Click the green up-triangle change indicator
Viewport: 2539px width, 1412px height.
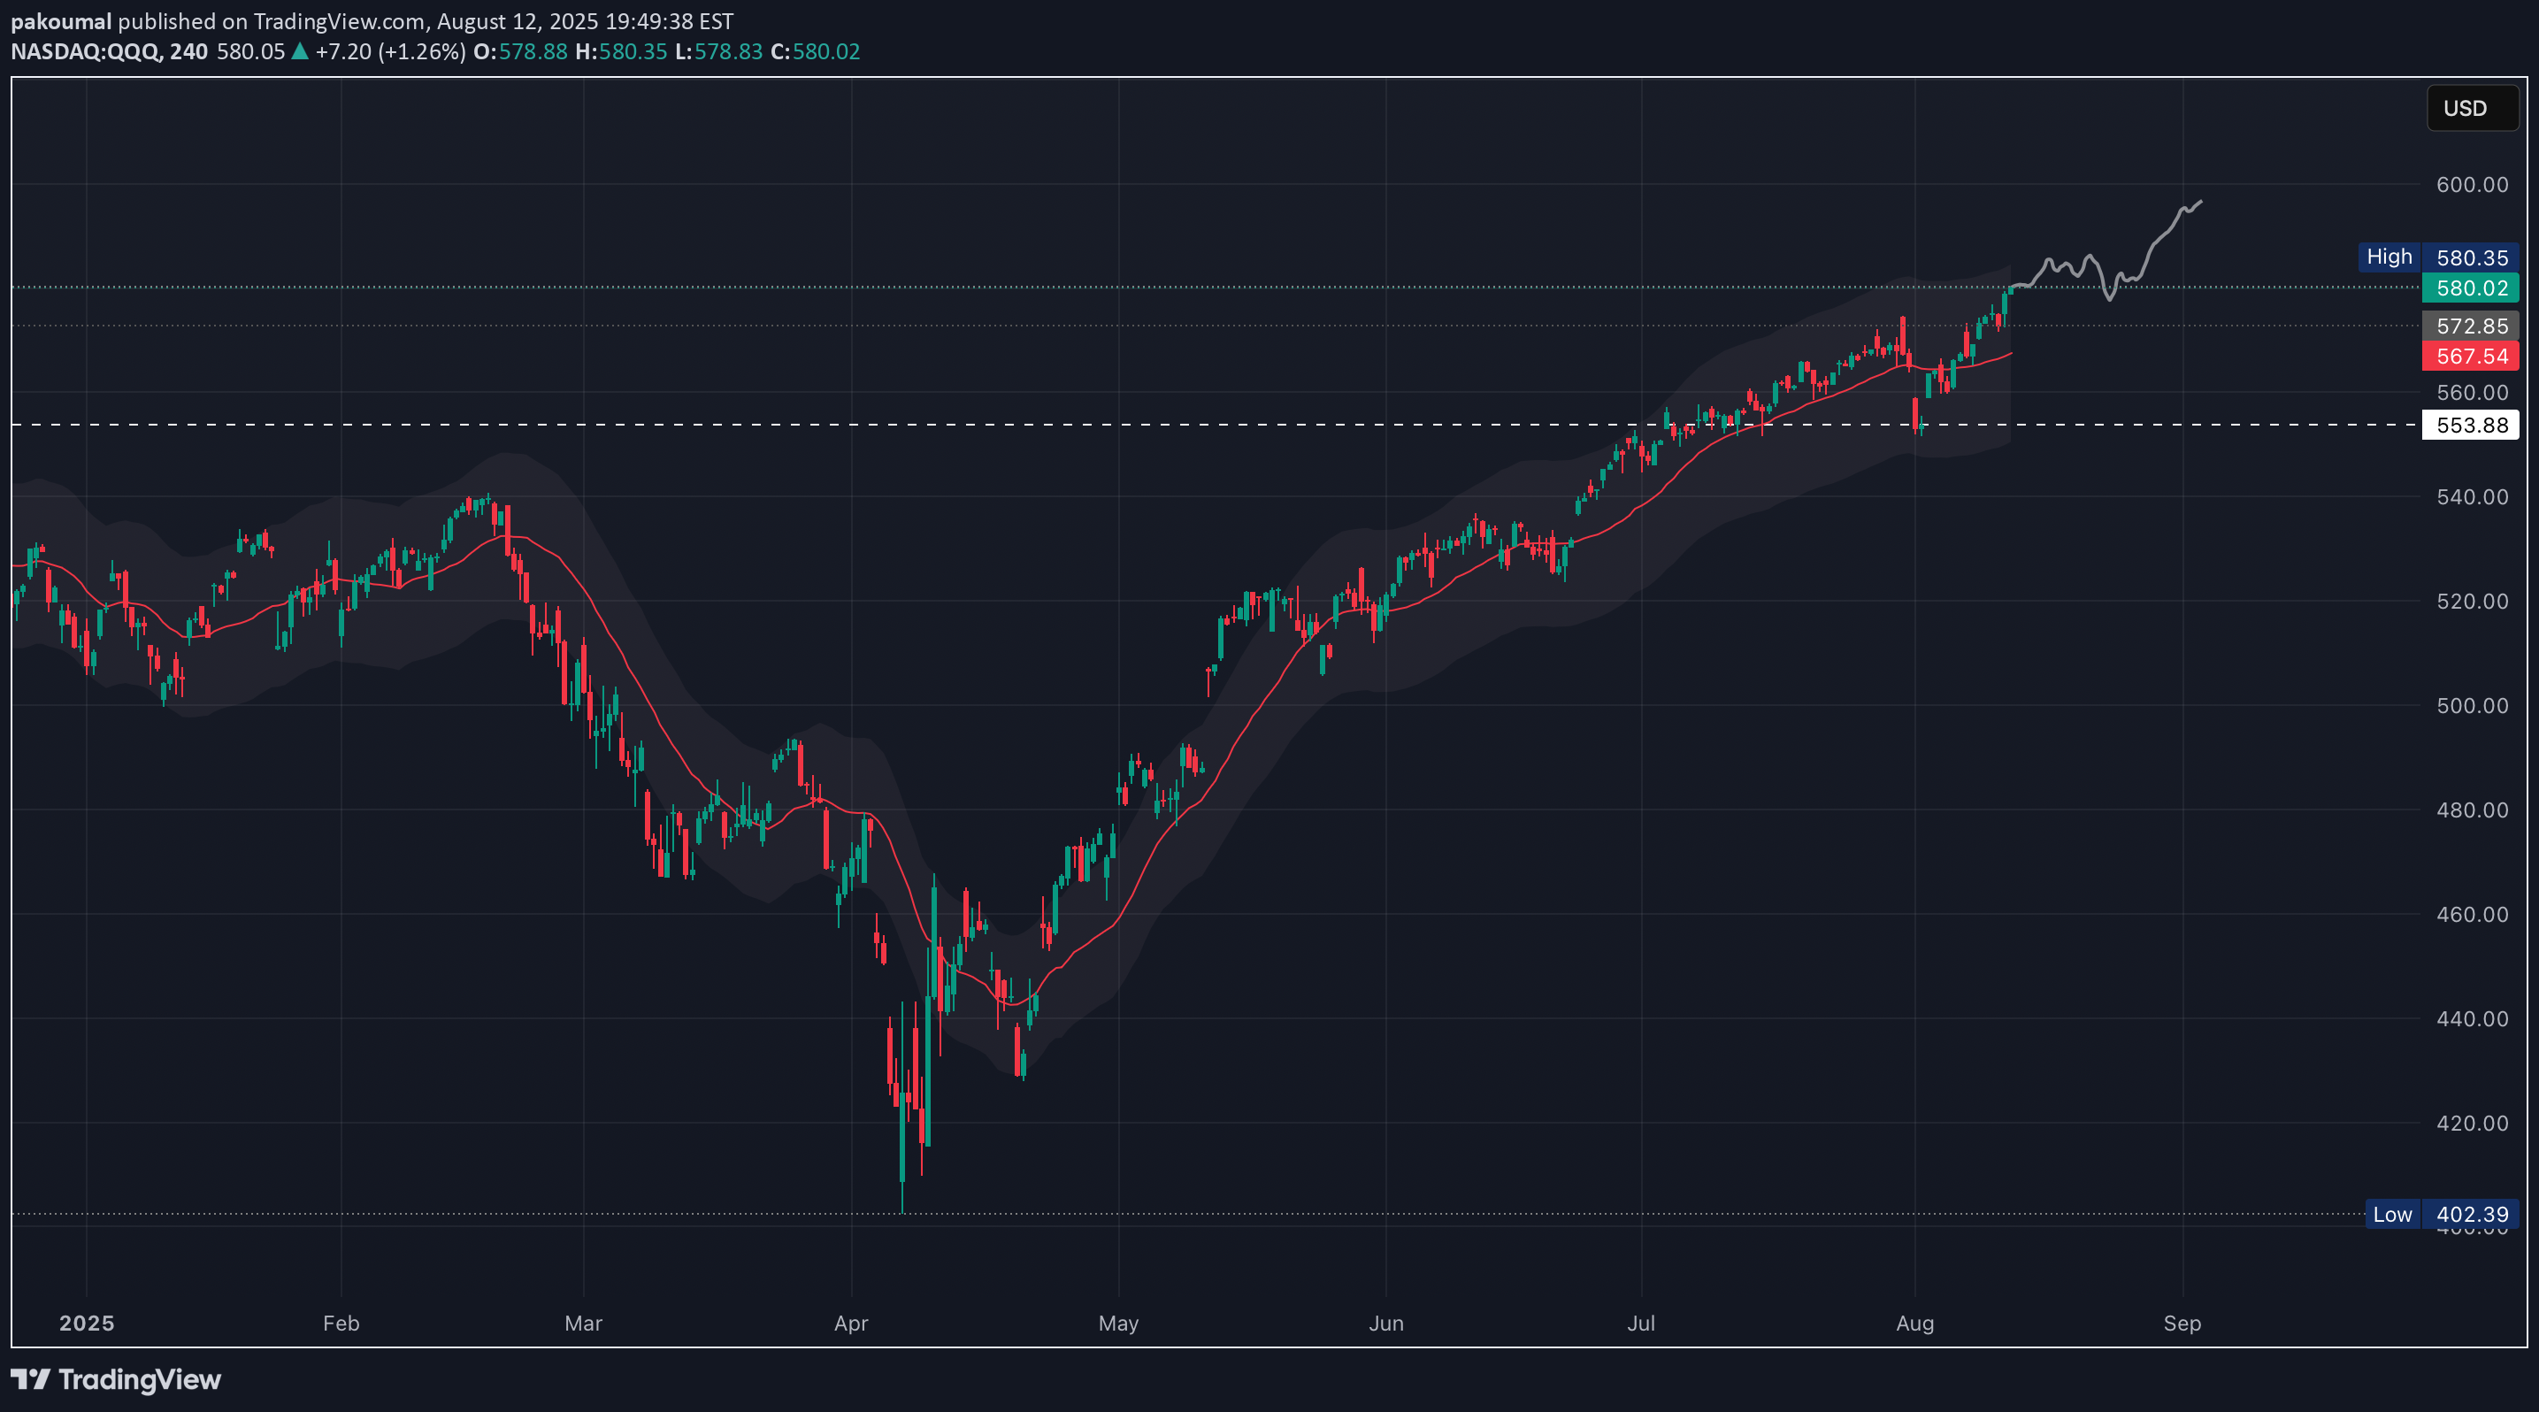point(300,51)
